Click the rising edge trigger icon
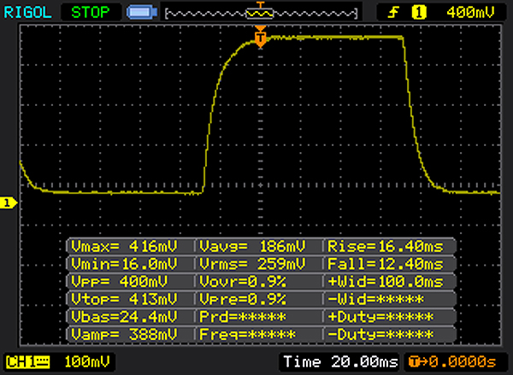 [393, 13]
